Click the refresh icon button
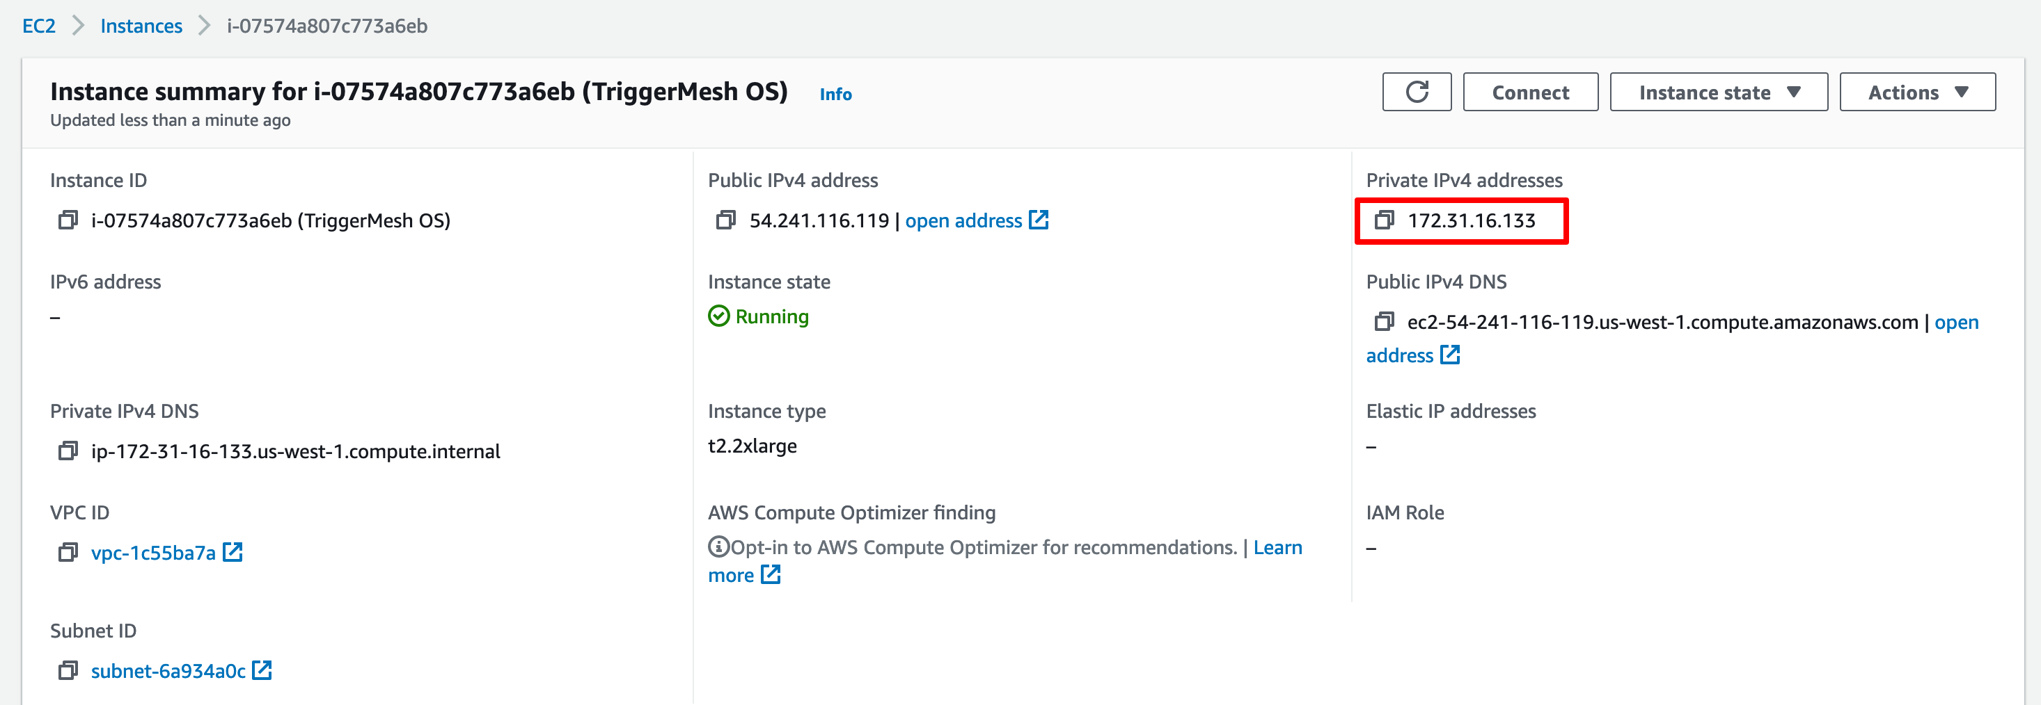The width and height of the screenshot is (2041, 705). [1417, 92]
